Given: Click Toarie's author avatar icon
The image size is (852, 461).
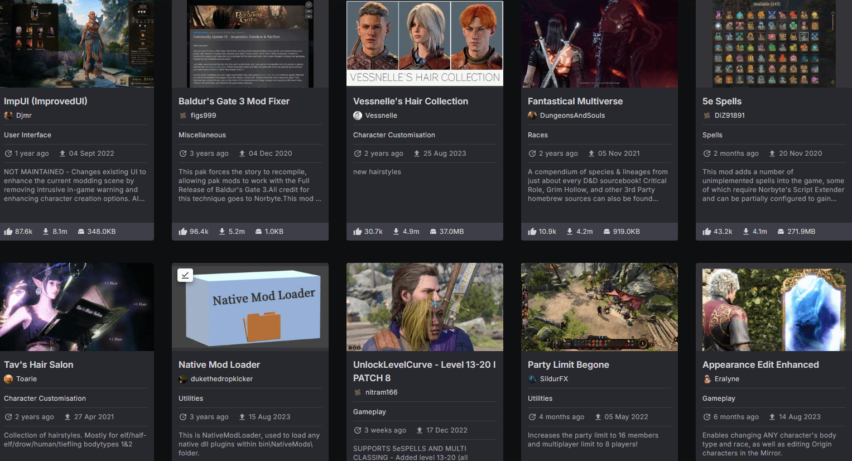Looking at the screenshot, I should click(8, 379).
